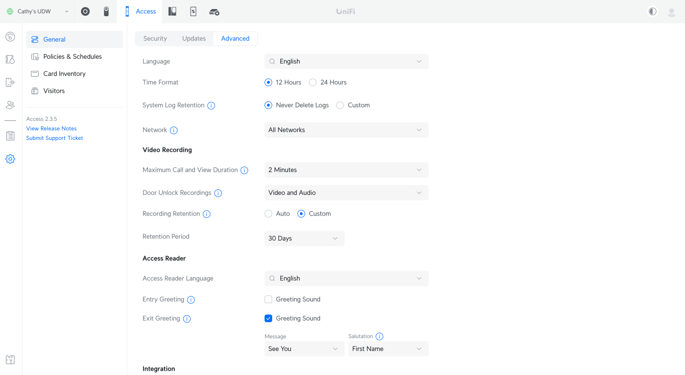Click the Integration section heading
The height and width of the screenshot is (375, 685).
159,369
